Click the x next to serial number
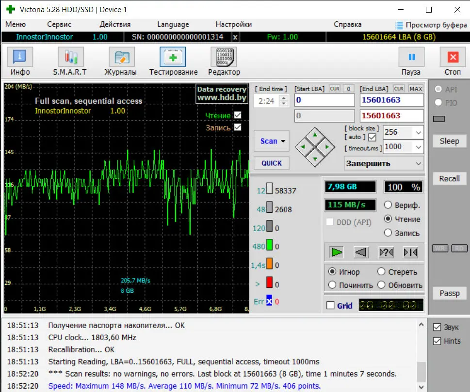 coord(235,37)
